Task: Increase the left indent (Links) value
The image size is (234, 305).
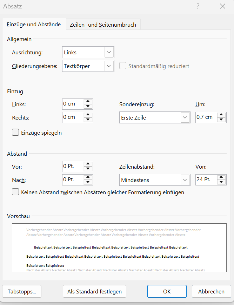Action: 88,102
